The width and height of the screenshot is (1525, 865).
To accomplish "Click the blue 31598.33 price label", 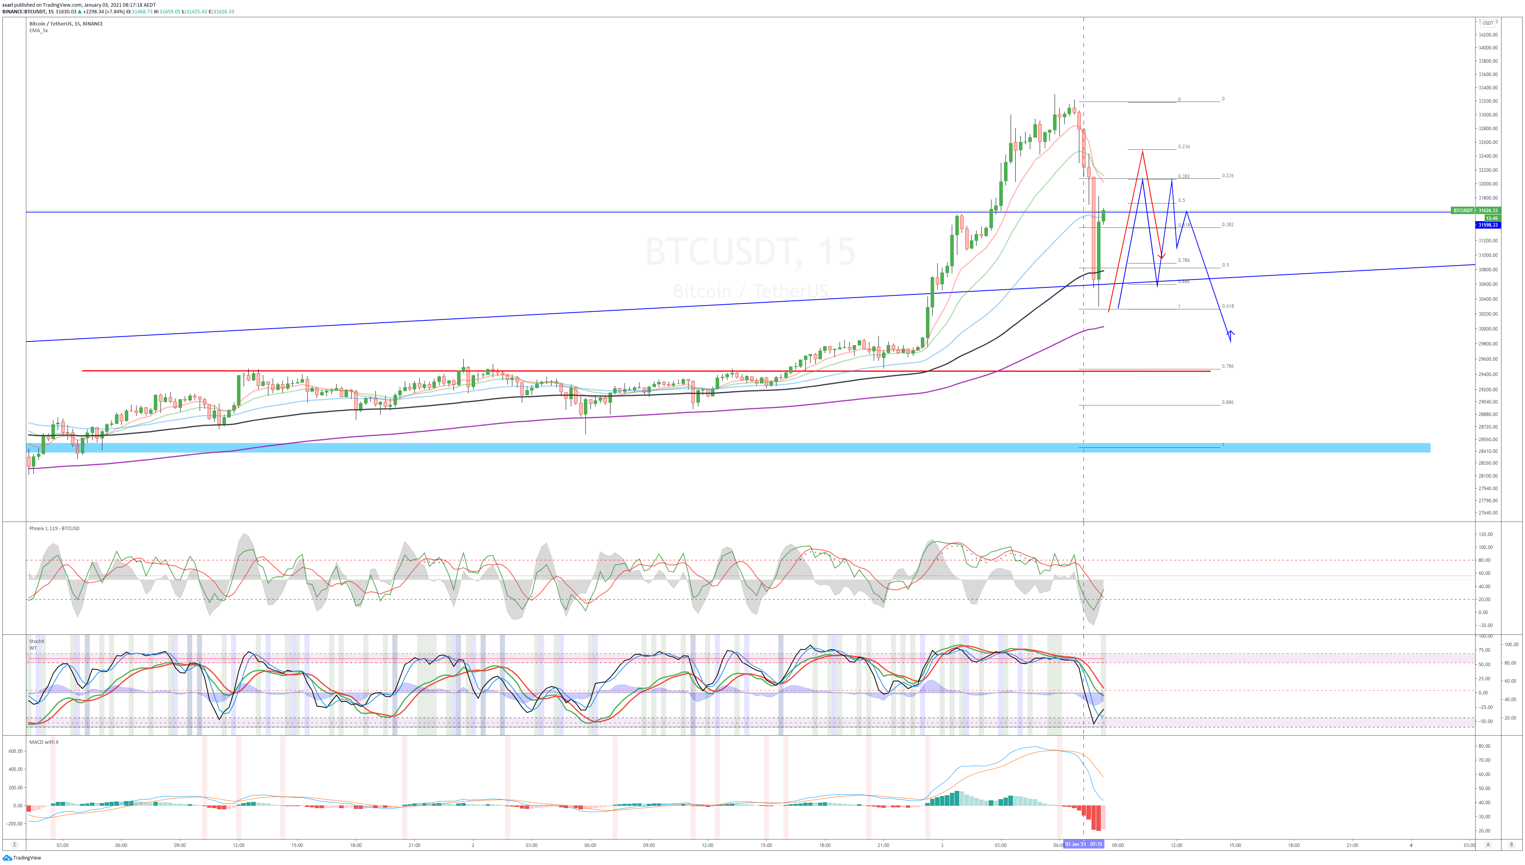I will pyautogui.click(x=1488, y=225).
